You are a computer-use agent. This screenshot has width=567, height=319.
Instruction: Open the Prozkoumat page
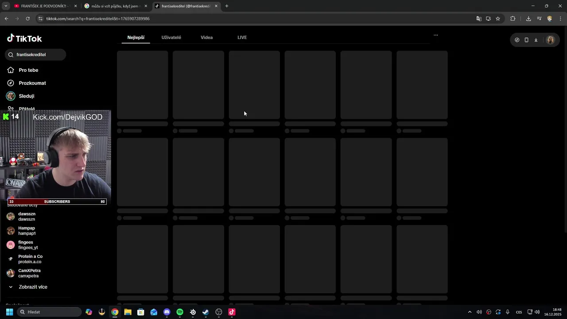coord(32,83)
